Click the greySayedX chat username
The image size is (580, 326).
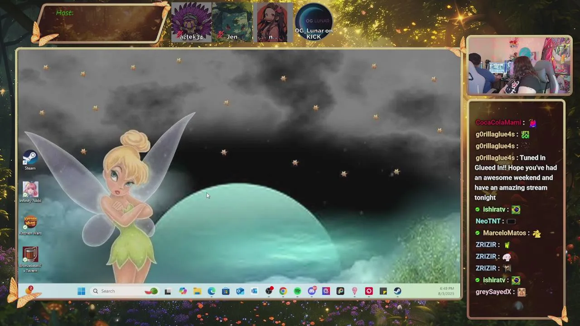(493, 292)
